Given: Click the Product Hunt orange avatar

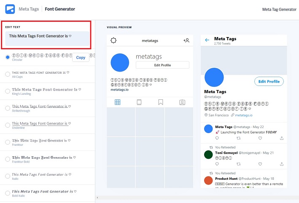Looking at the screenshot, I should pyautogui.click(x=208, y=181).
